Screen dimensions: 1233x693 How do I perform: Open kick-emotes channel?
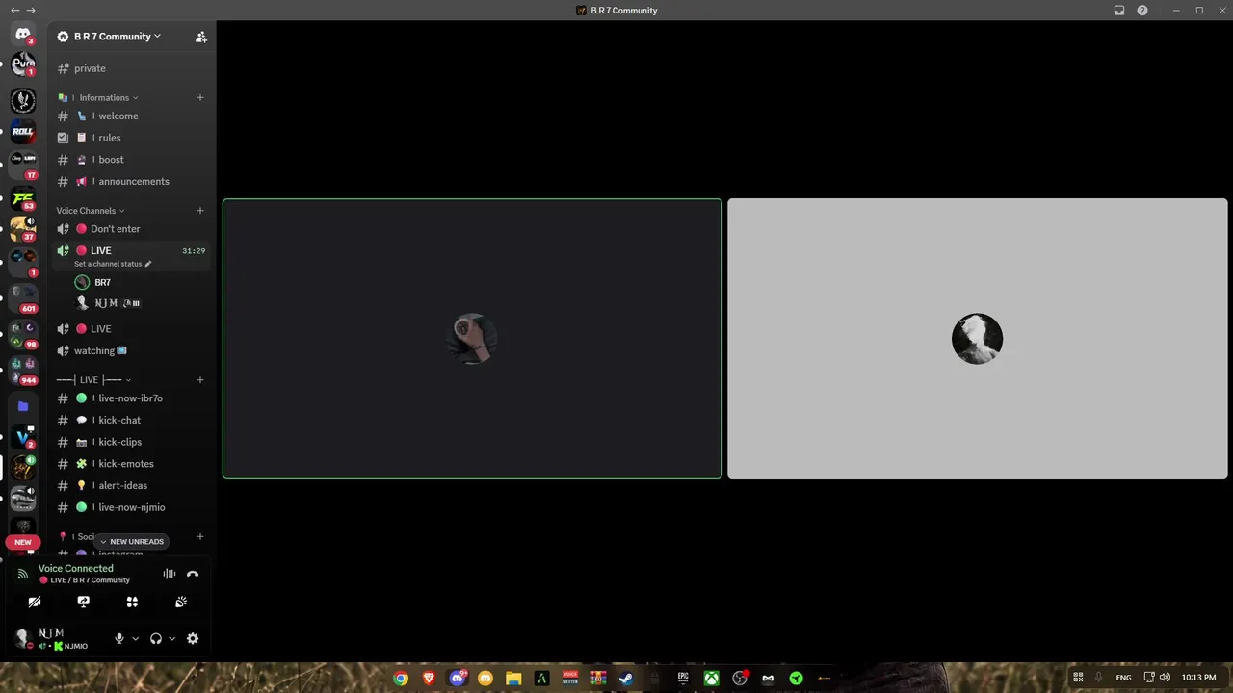pos(132,464)
